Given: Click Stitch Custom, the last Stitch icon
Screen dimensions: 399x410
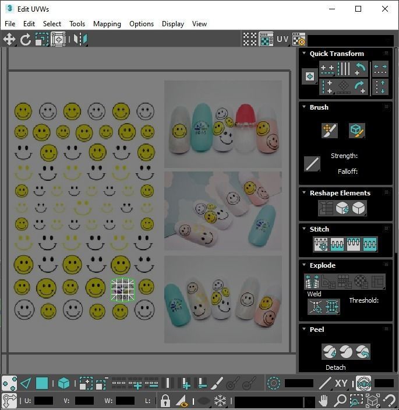Looking at the screenshot, I should [x=370, y=244].
